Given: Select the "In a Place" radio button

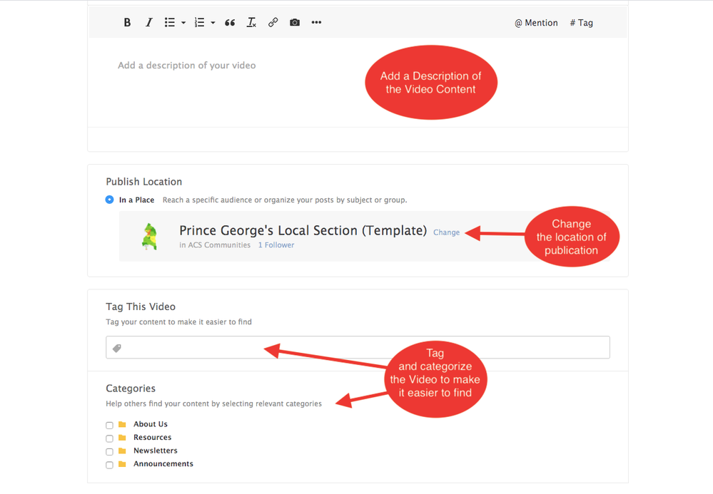Looking at the screenshot, I should pos(109,200).
